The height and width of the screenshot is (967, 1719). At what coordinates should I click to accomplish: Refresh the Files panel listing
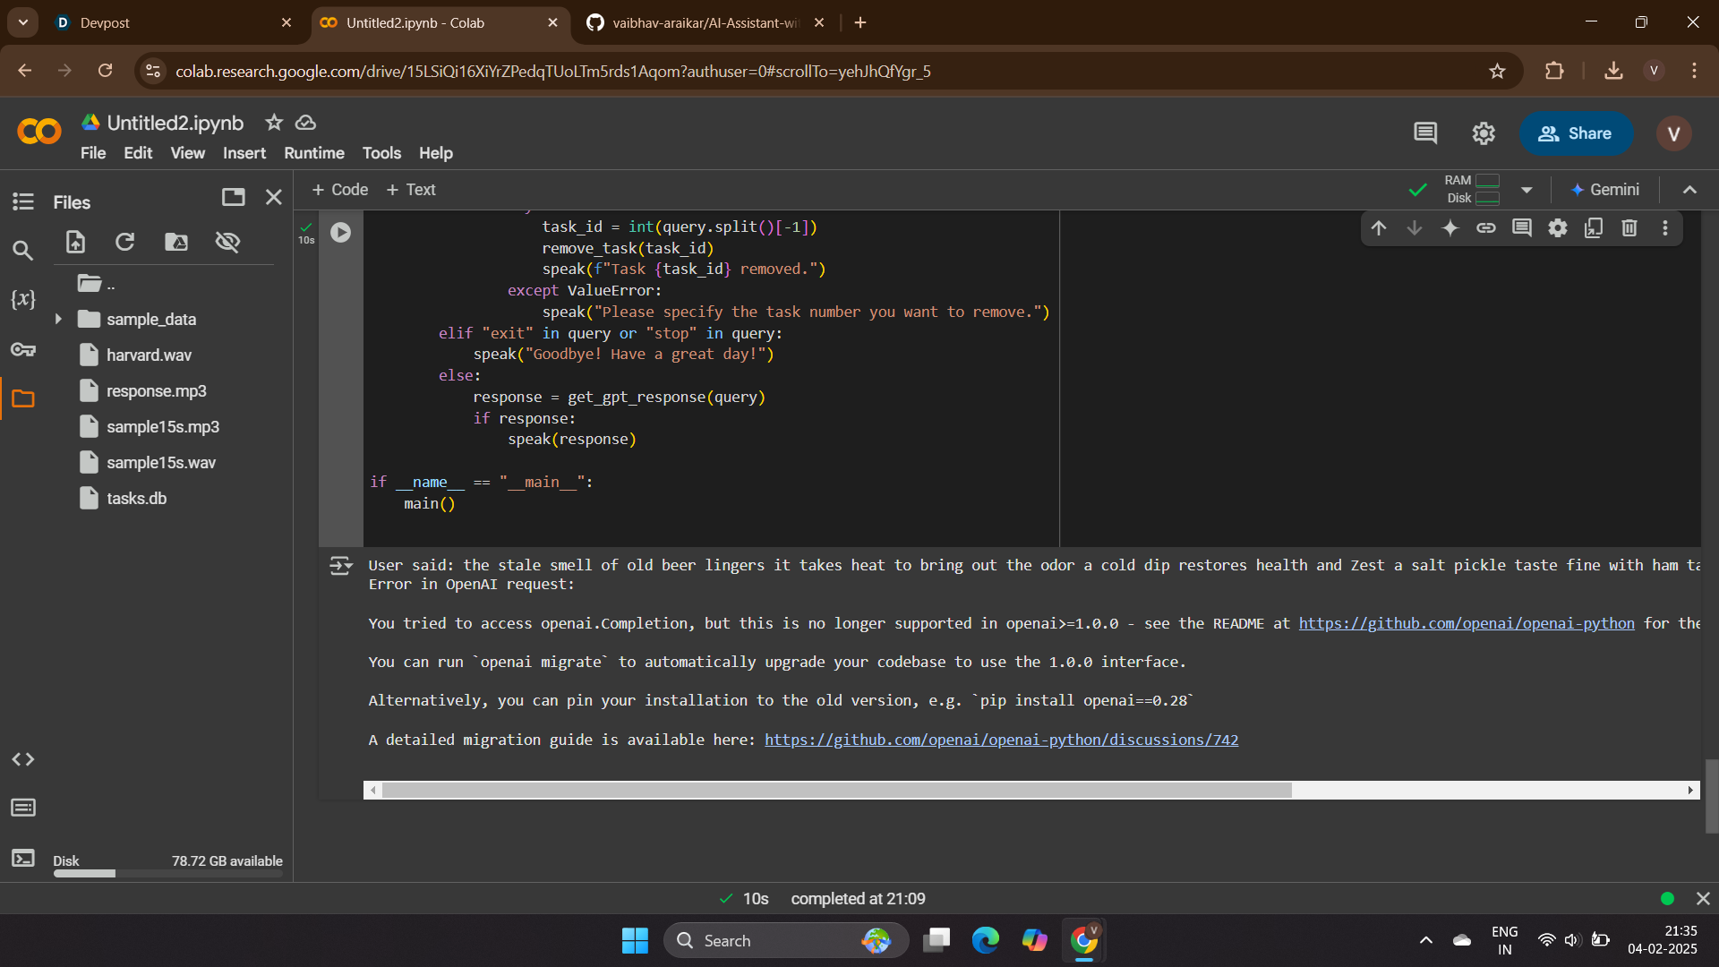(125, 242)
